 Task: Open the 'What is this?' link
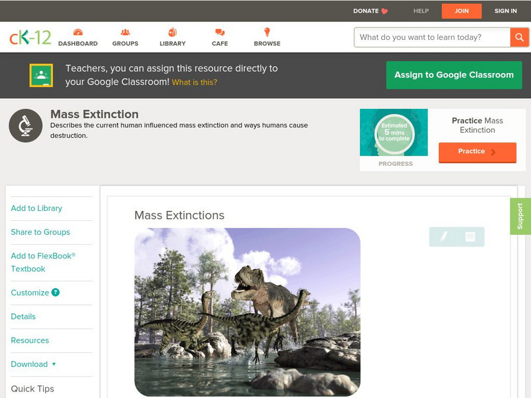coord(194,82)
